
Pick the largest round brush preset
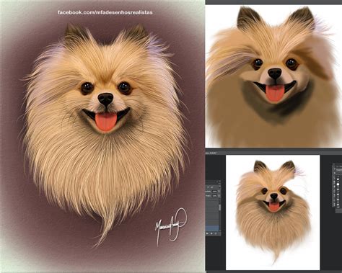click(338, 184)
